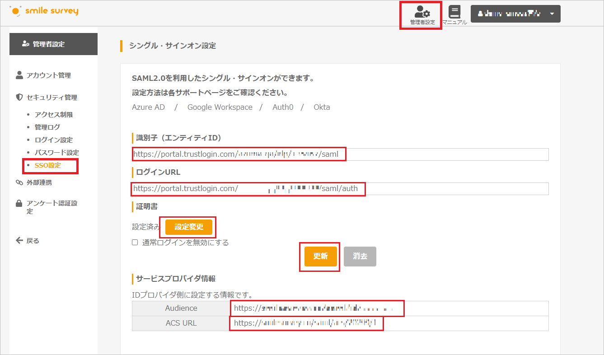Open 管理者設定 gear icon in header
The image size is (604, 355).
(x=422, y=12)
